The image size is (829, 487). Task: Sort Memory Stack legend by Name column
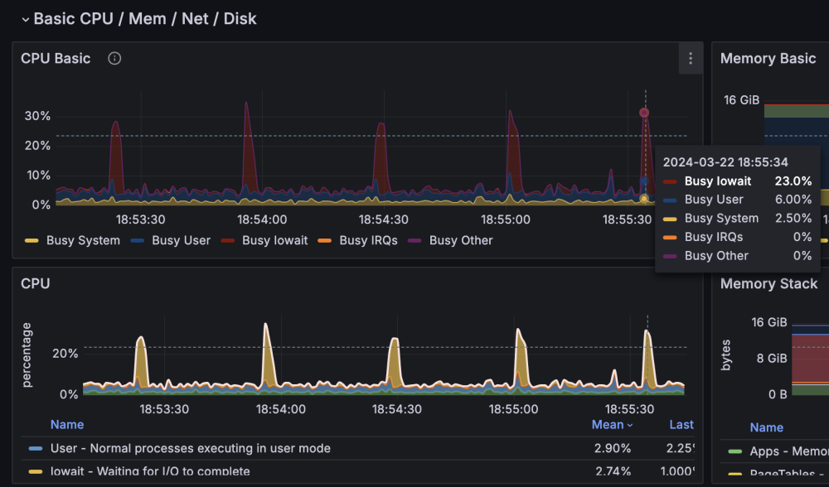tap(766, 427)
